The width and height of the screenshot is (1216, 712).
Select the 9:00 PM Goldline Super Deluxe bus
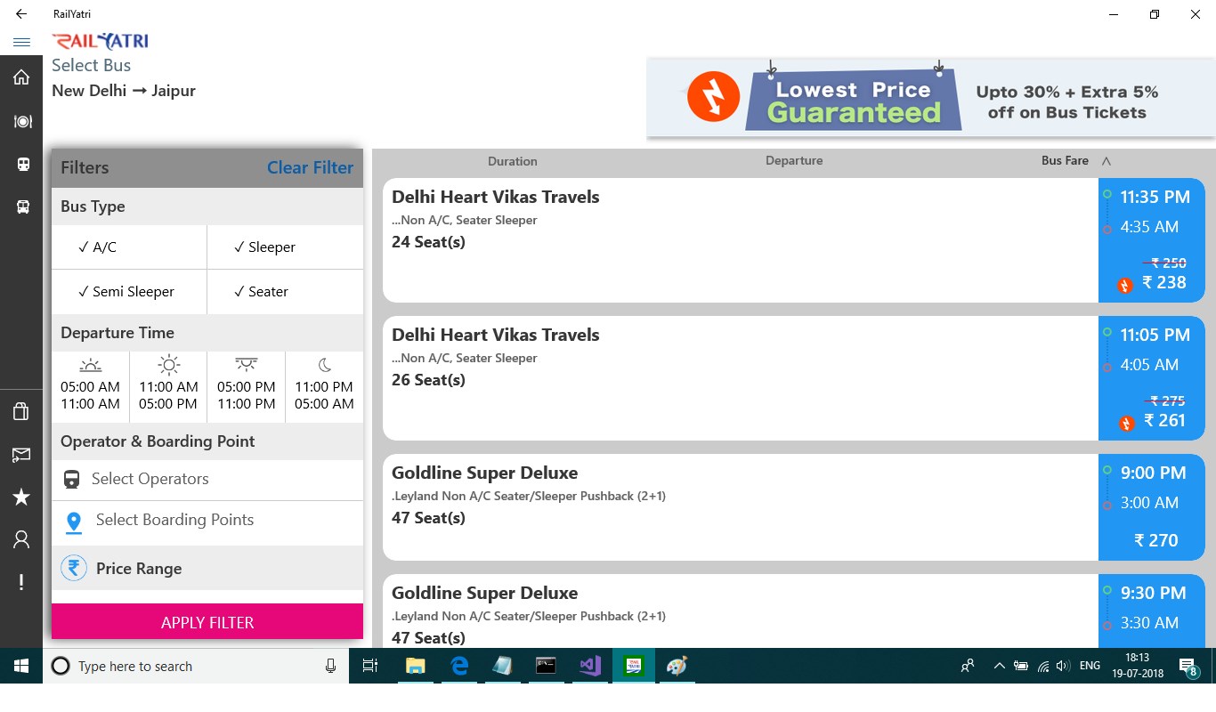(x=794, y=507)
